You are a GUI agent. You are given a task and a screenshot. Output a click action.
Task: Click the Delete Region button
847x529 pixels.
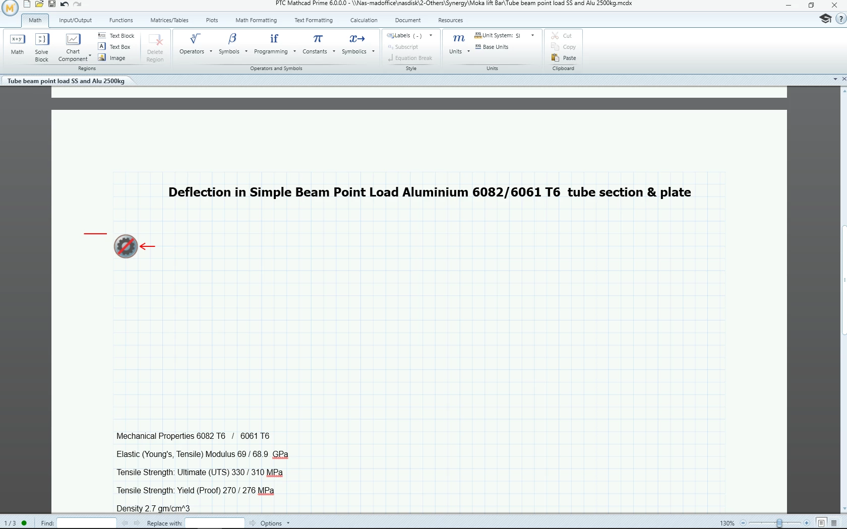(x=155, y=47)
